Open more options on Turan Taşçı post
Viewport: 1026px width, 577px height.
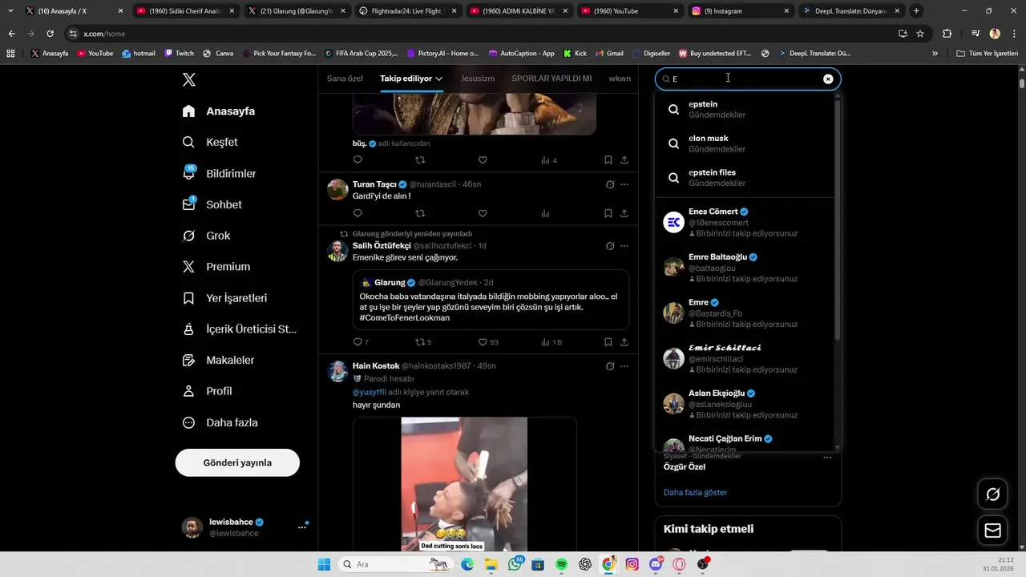click(624, 184)
